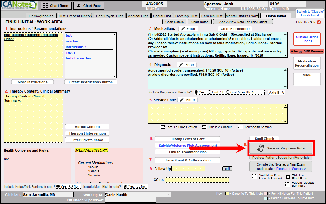Image resolution: width=326 pixels, height=204 pixels.
Task: Click into the Follow Up yellow field
Action: 188,169
